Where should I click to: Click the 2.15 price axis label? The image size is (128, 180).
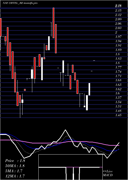pyautogui.click(x=118, y=11)
